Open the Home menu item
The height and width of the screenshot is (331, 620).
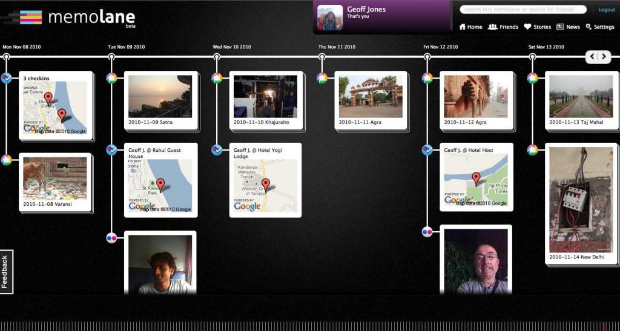click(x=470, y=27)
